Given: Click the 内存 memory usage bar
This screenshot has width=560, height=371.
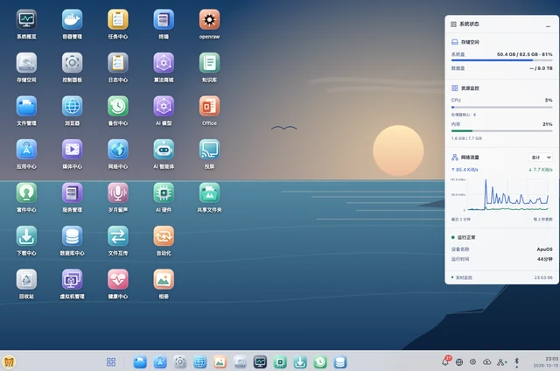Looking at the screenshot, I should coord(501,131).
